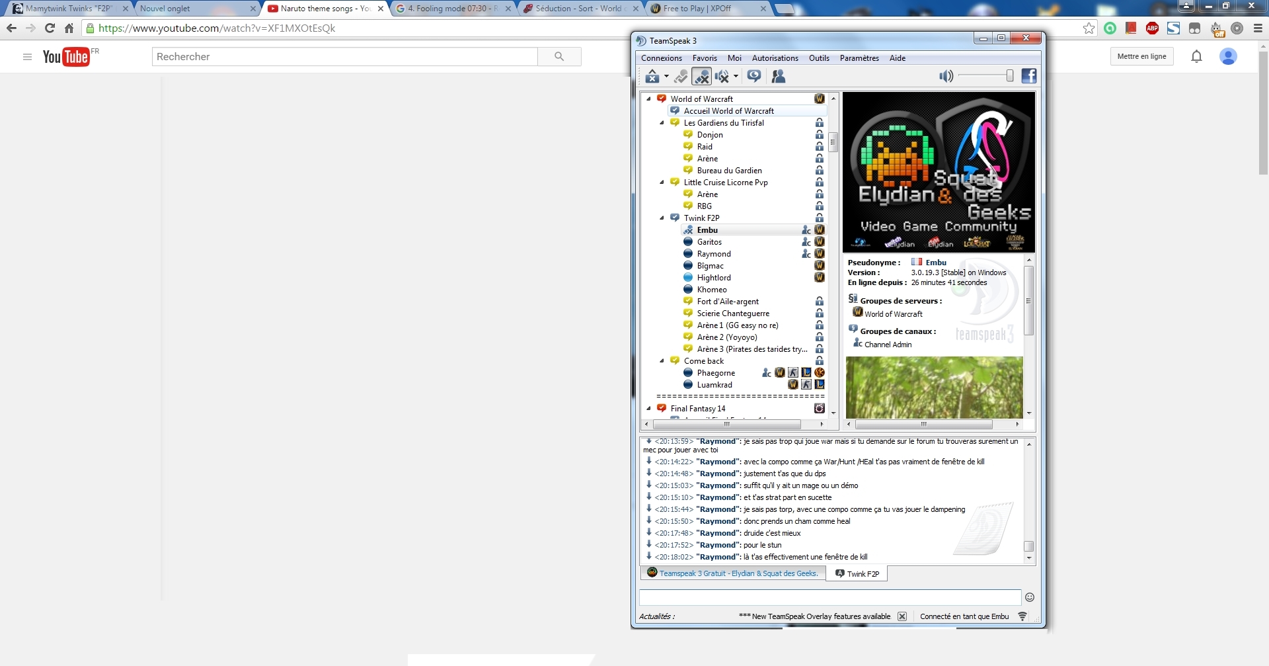
Task: Switch to Teamspeak 3 Gratuit server chat tab
Action: point(733,573)
